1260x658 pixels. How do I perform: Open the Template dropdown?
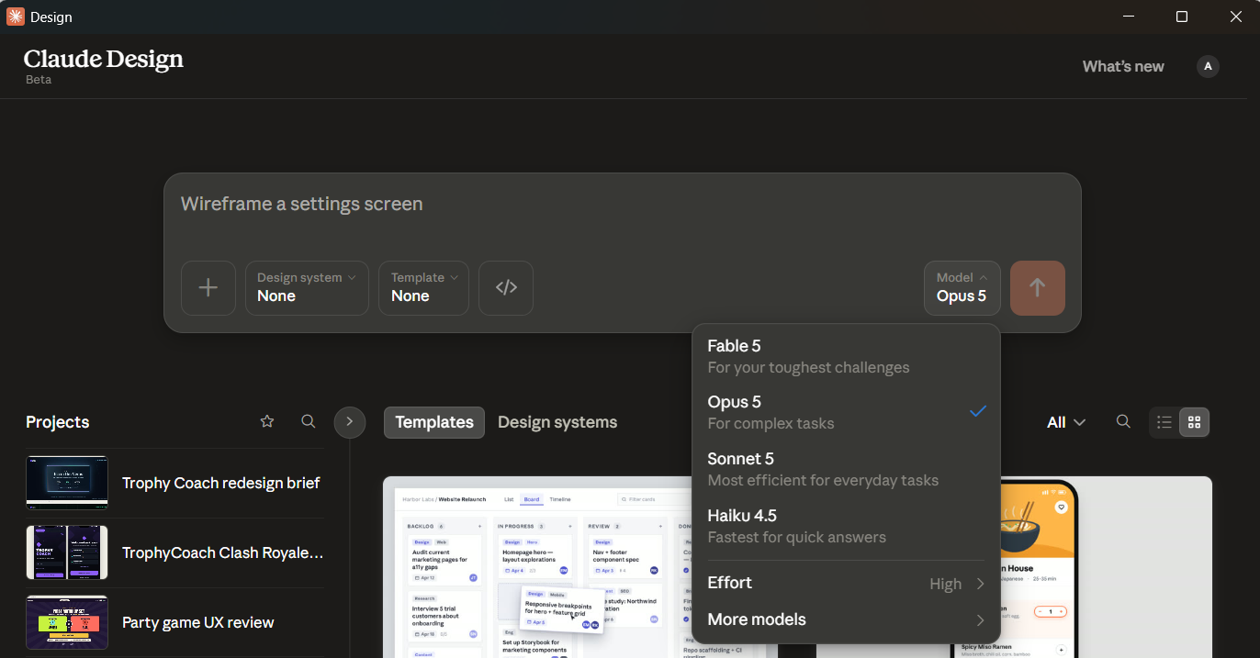point(423,288)
